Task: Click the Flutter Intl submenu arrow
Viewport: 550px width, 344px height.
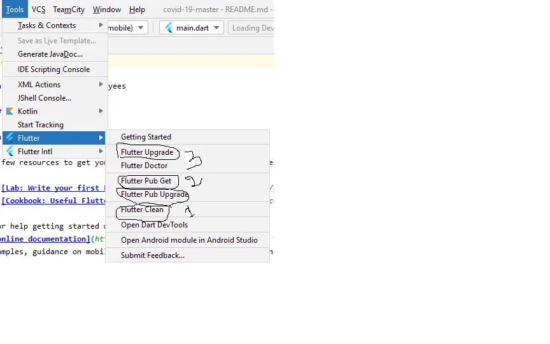Action: tap(101, 151)
